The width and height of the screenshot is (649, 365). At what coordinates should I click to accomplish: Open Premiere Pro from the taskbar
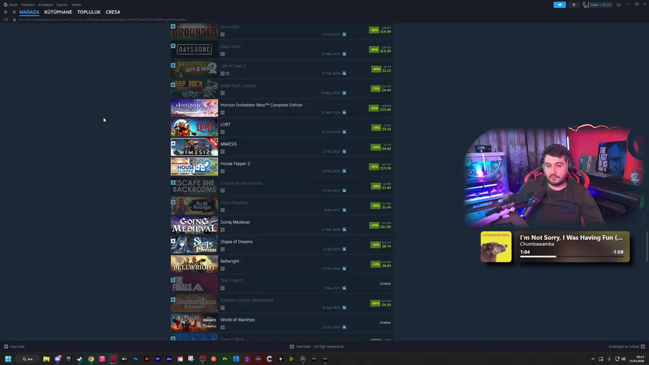coord(158,359)
